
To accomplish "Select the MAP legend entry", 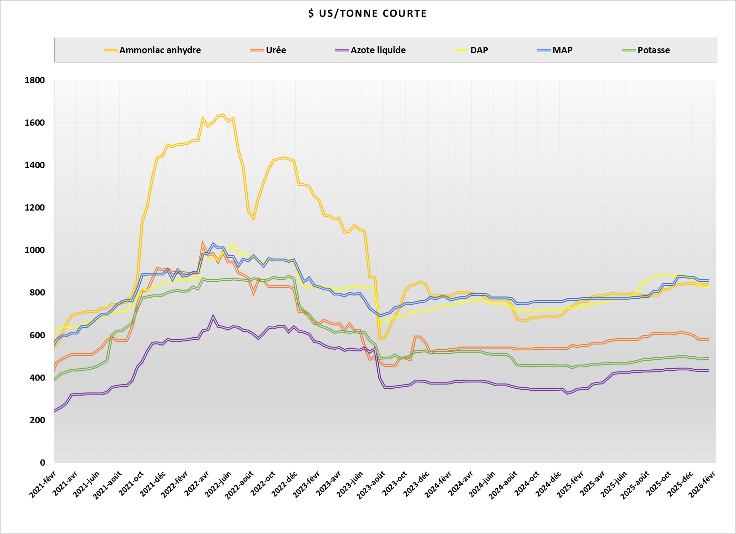I will point(562,50).
